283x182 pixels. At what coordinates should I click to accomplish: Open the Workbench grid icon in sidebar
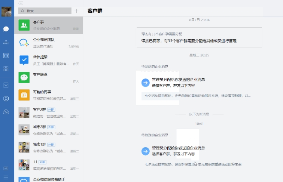pos(6,68)
